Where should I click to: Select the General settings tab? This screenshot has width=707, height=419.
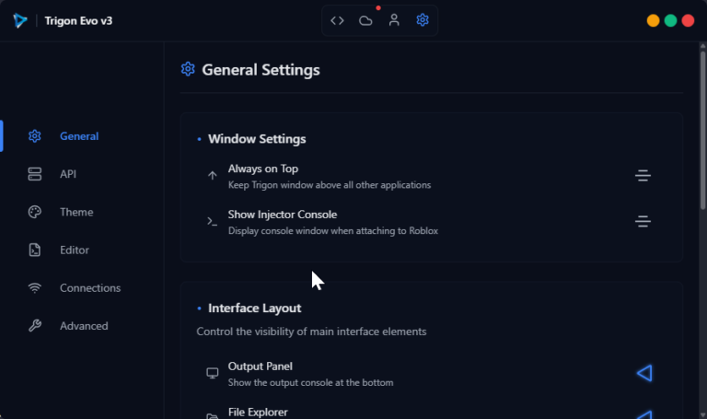pos(79,136)
